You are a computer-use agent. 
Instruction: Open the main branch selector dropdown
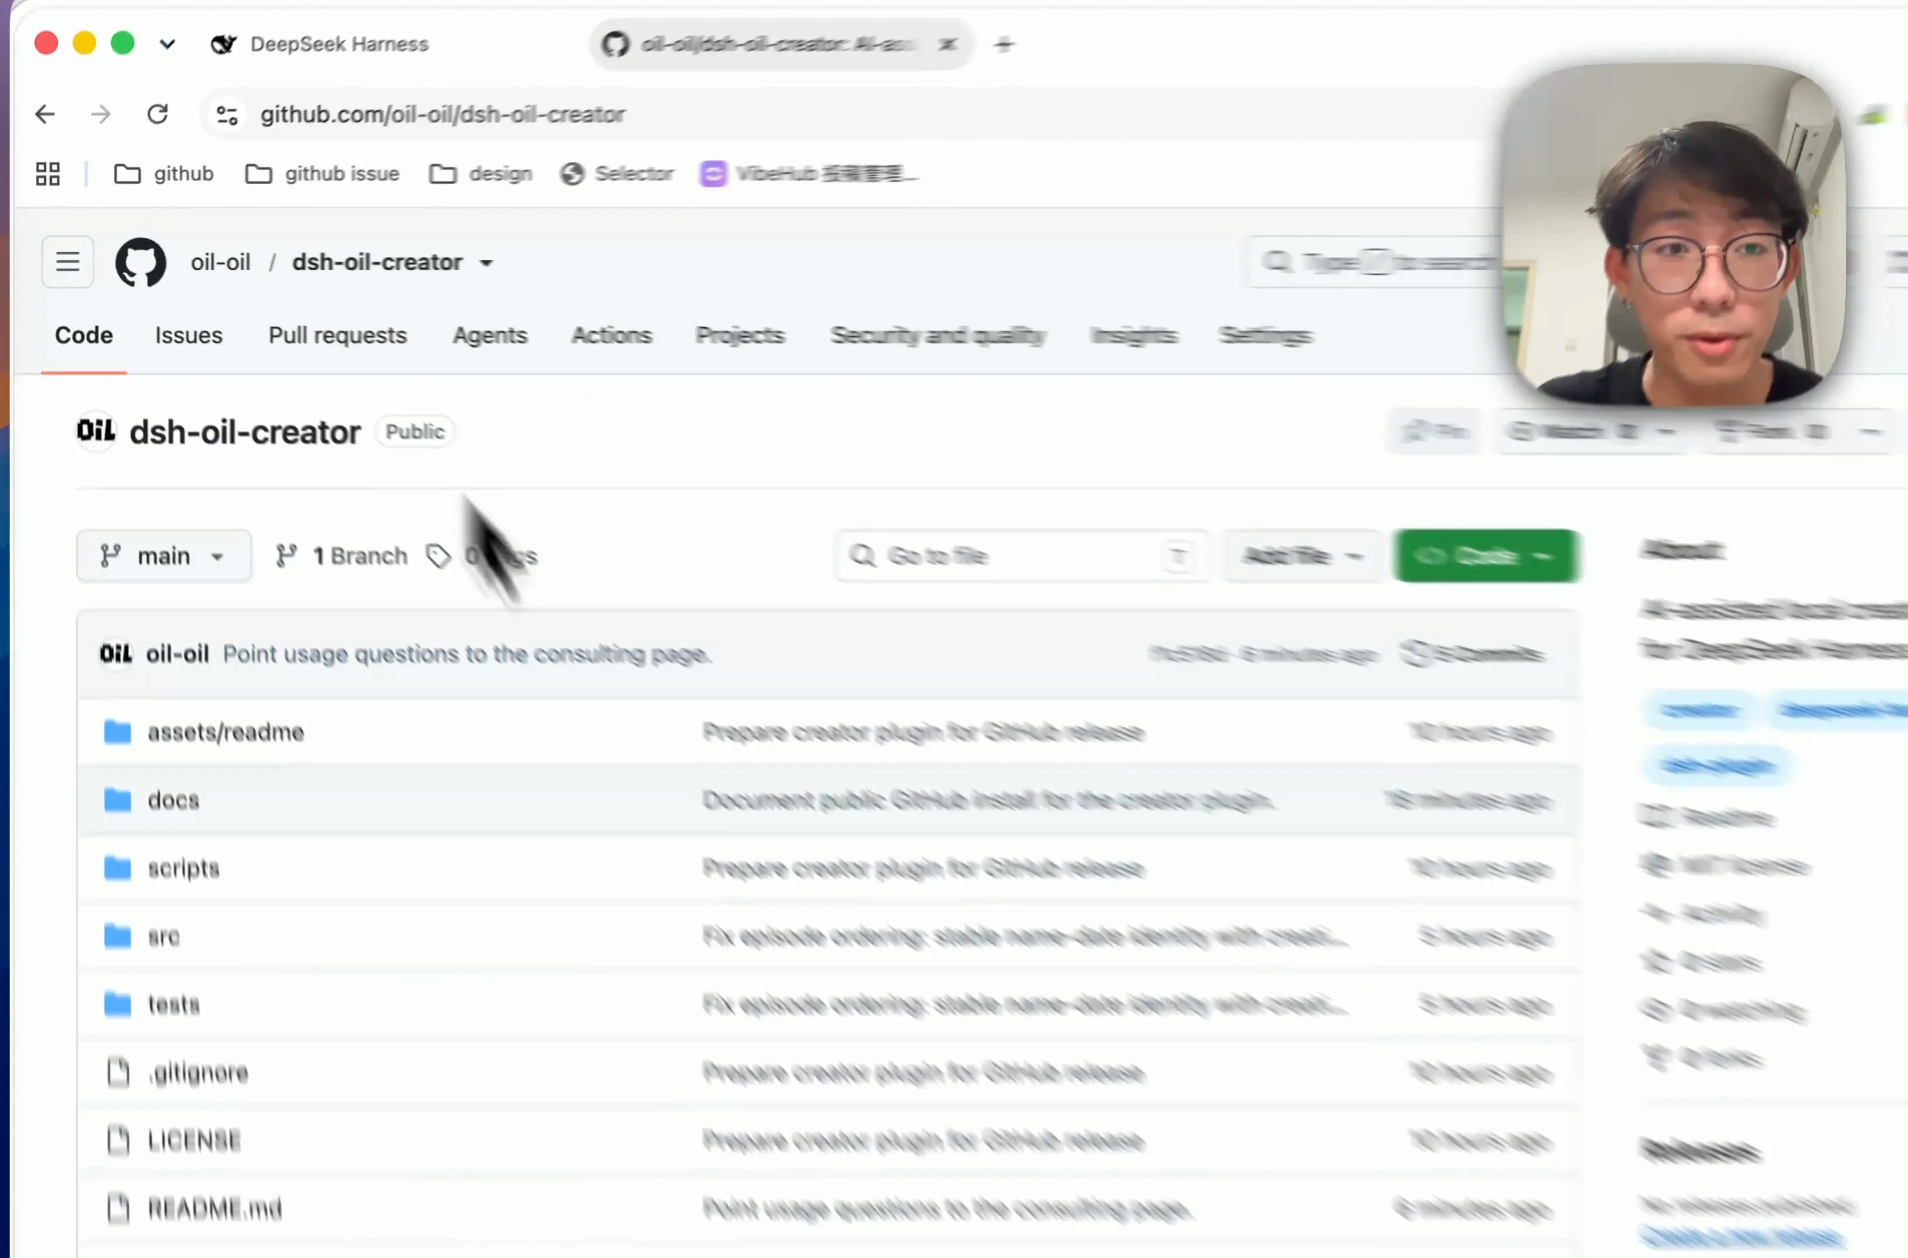pyautogui.click(x=164, y=555)
